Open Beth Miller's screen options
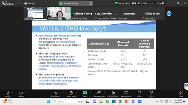188x105 pixels. tap(91, 3)
